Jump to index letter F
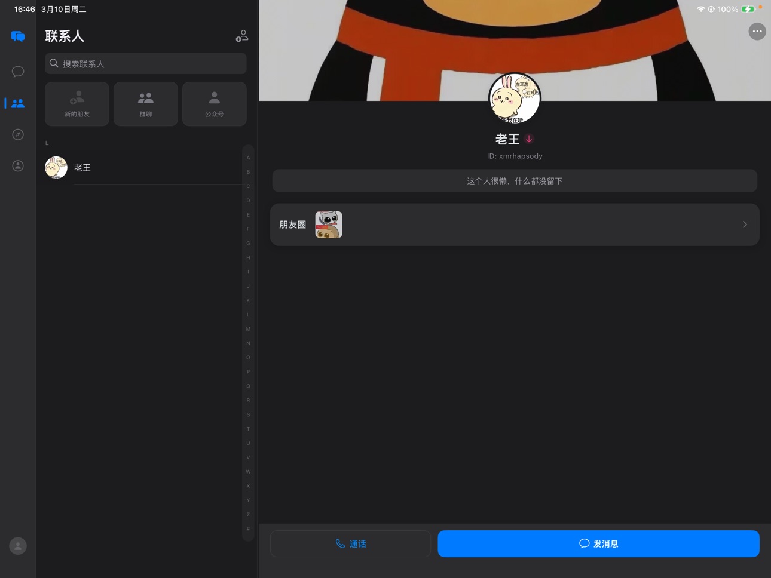 [x=248, y=229]
